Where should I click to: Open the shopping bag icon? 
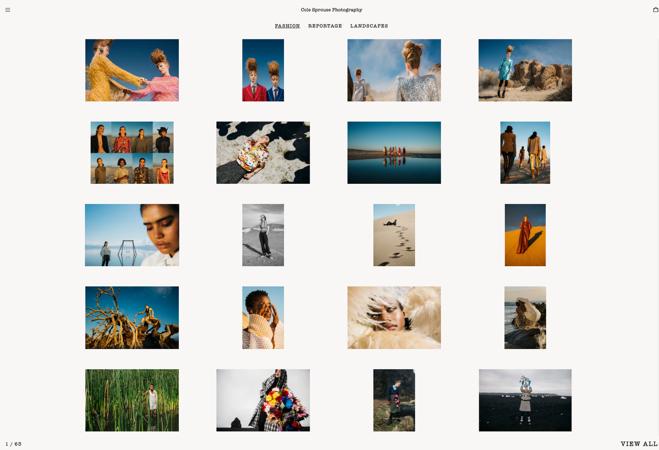click(655, 9)
